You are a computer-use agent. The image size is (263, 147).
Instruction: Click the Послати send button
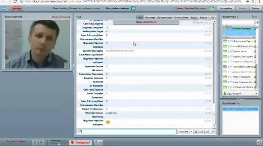(183, 131)
